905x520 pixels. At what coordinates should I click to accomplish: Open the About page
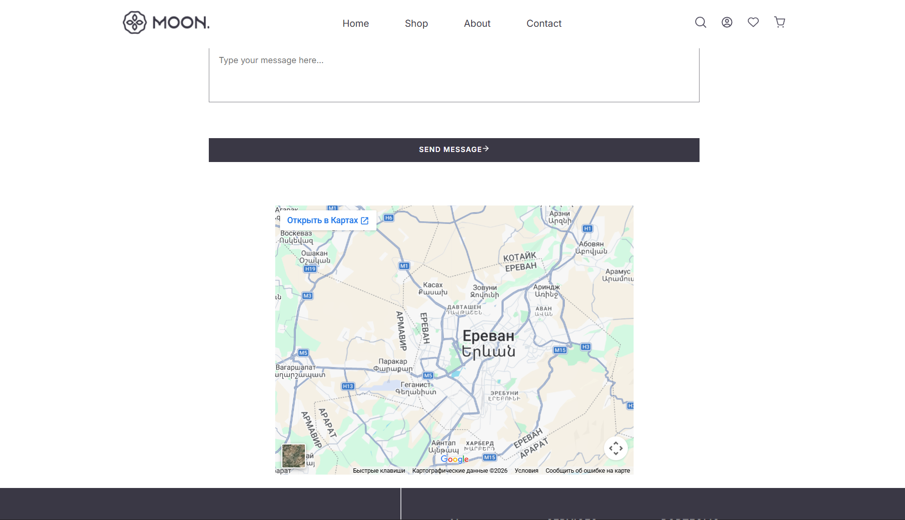click(477, 23)
